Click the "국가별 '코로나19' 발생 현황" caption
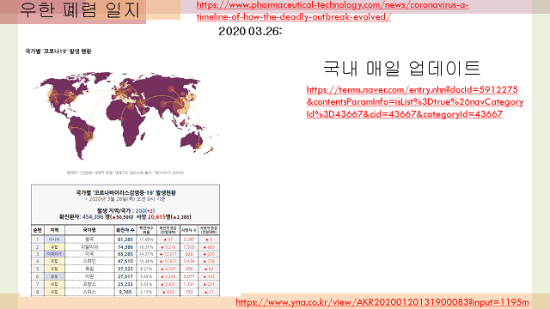The width and height of the screenshot is (550, 309). [58, 51]
